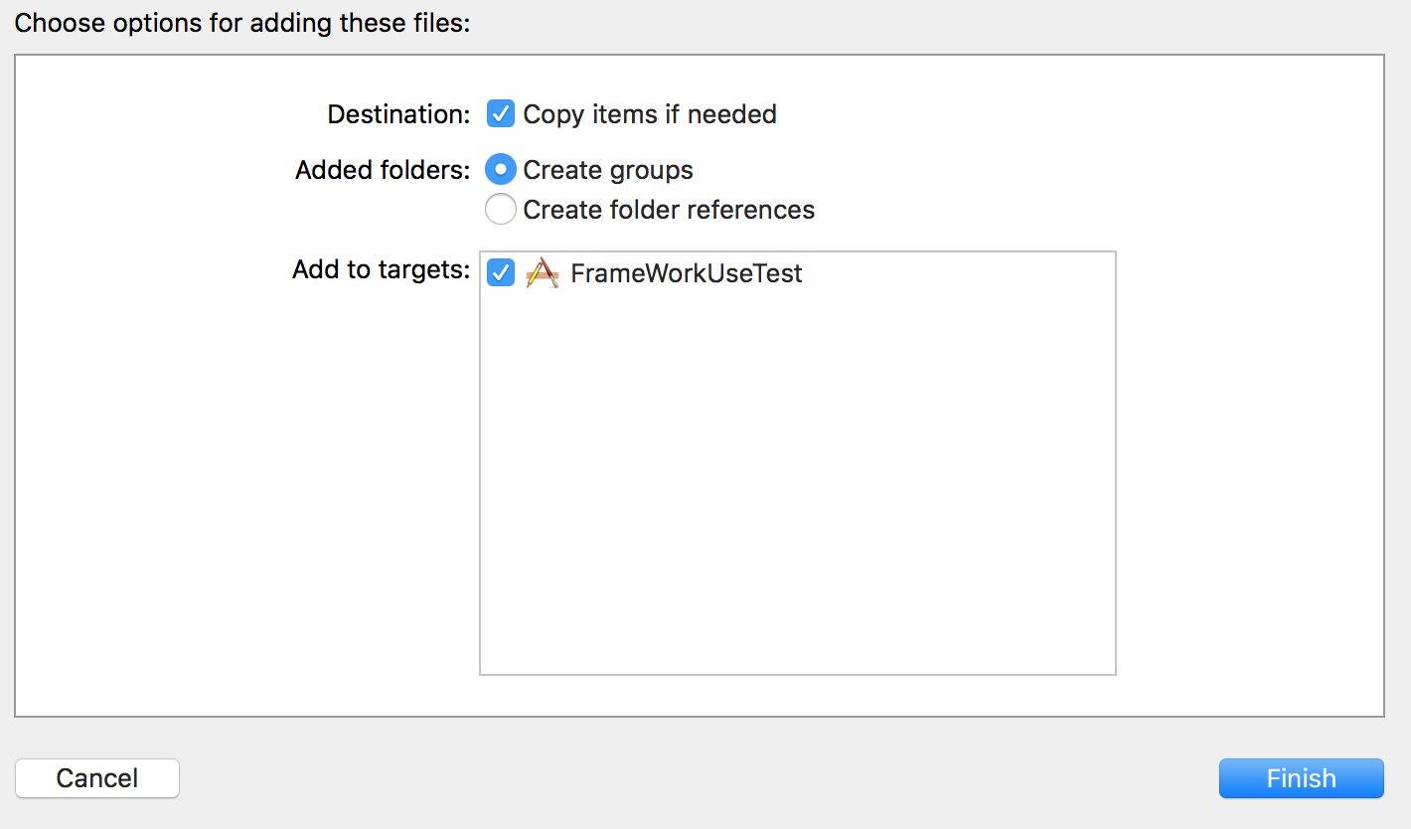Viewport: 1411px width, 829px height.
Task: Click the "Copy items if needed" label text
Action: pyautogui.click(x=650, y=114)
